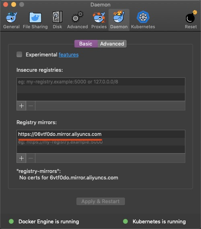Remove a registry mirror with minus button

click(x=31, y=158)
